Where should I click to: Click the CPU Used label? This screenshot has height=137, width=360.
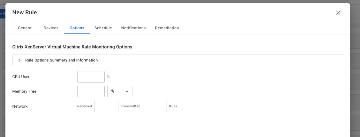(21, 77)
